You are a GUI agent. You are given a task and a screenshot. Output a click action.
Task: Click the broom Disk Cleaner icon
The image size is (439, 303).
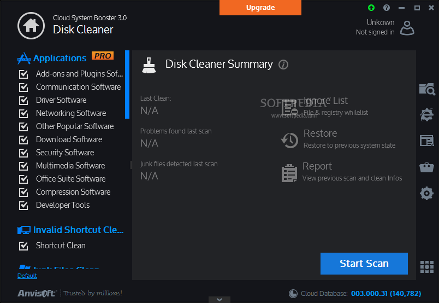(149, 65)
